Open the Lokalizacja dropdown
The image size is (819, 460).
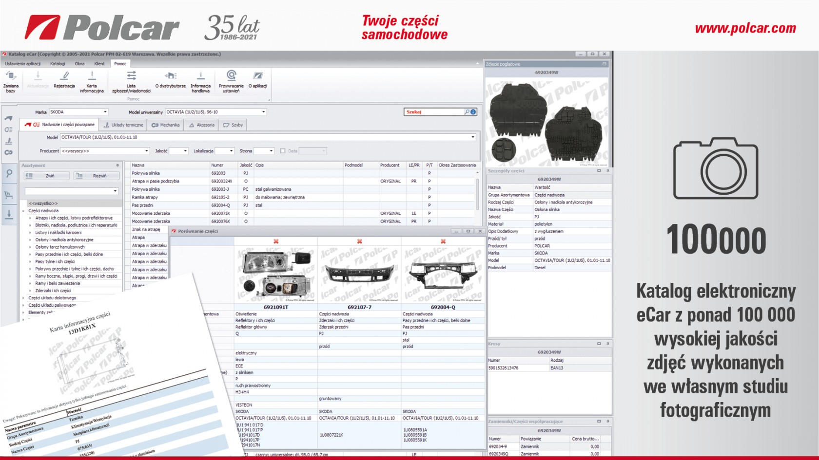231,151
